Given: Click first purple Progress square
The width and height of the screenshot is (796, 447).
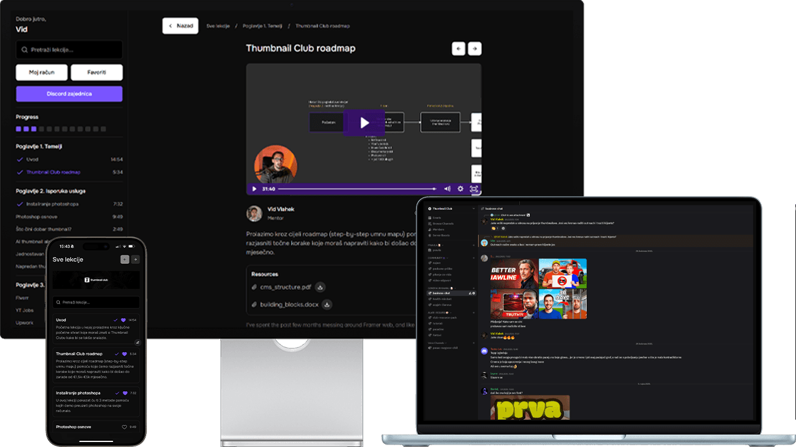Looking at the screenshot, I should pyautogui.click(x=18, y=129).
